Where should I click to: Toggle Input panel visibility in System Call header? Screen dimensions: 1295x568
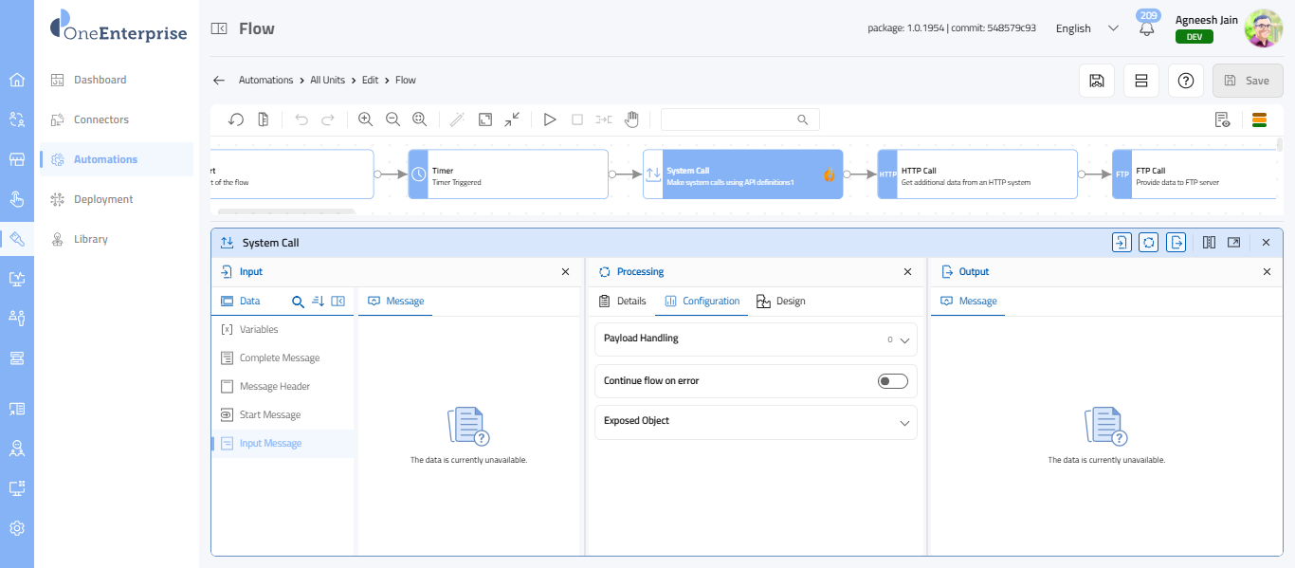point(1122,243)
